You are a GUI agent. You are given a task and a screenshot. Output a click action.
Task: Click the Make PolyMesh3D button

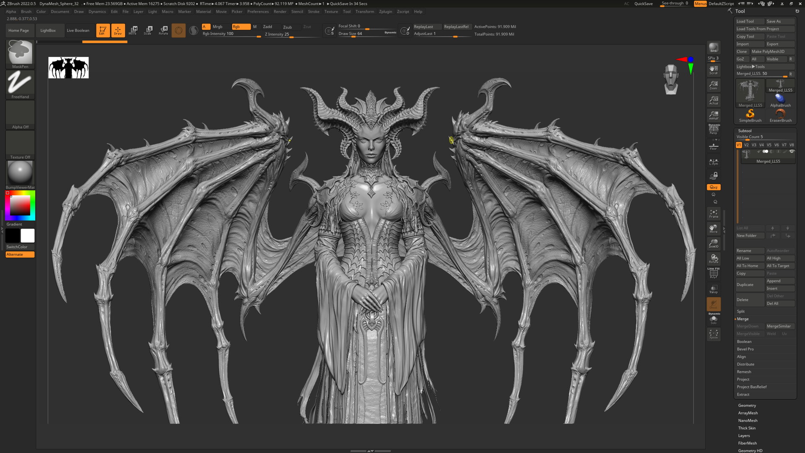tap(768, 52)
